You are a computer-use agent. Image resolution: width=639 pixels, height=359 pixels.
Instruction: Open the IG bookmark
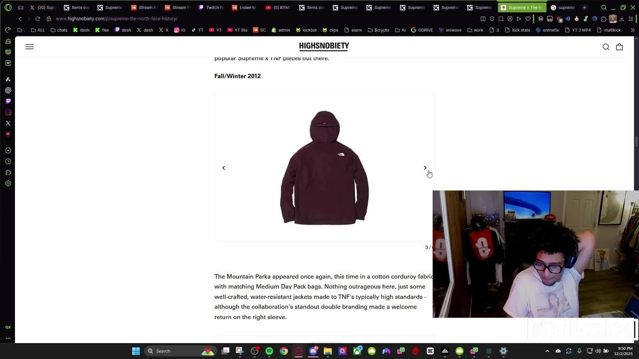[x=180, y=30]
